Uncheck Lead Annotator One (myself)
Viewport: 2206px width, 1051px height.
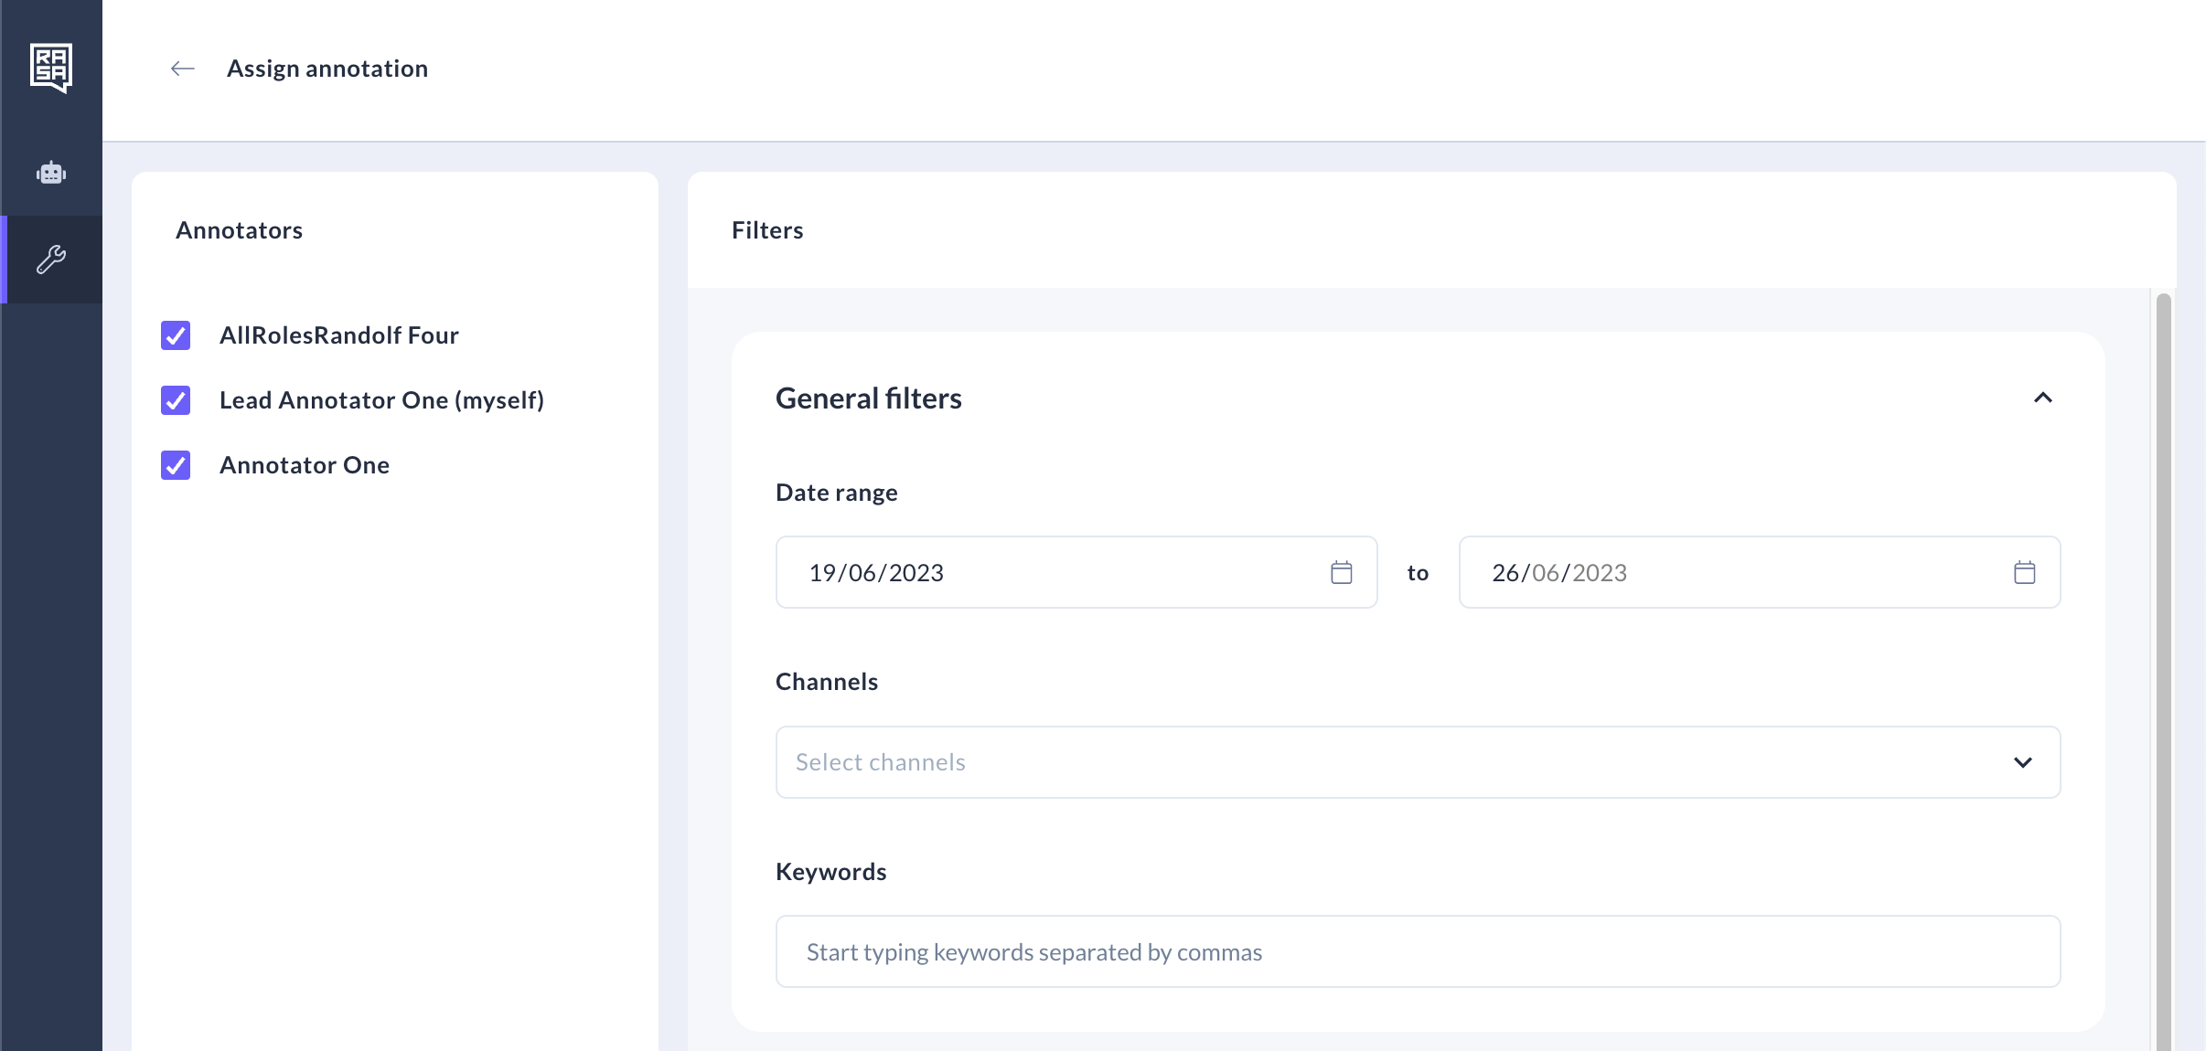[176, 400]
